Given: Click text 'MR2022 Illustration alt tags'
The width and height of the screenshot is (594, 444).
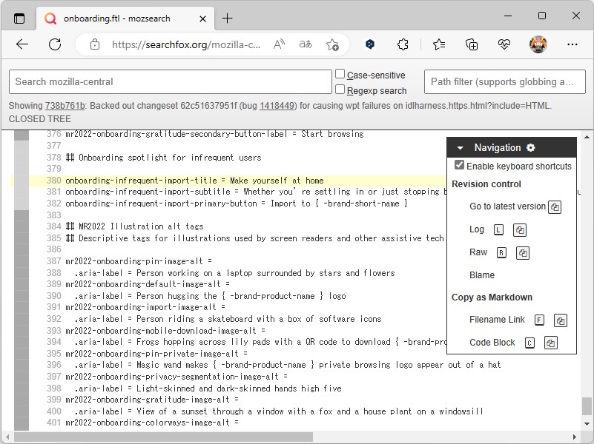Looking at the screenshot, I should (141, 226).
